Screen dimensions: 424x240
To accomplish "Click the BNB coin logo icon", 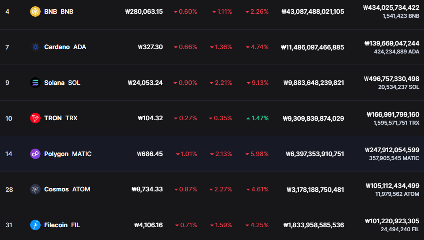I will [x=35, y=11].
